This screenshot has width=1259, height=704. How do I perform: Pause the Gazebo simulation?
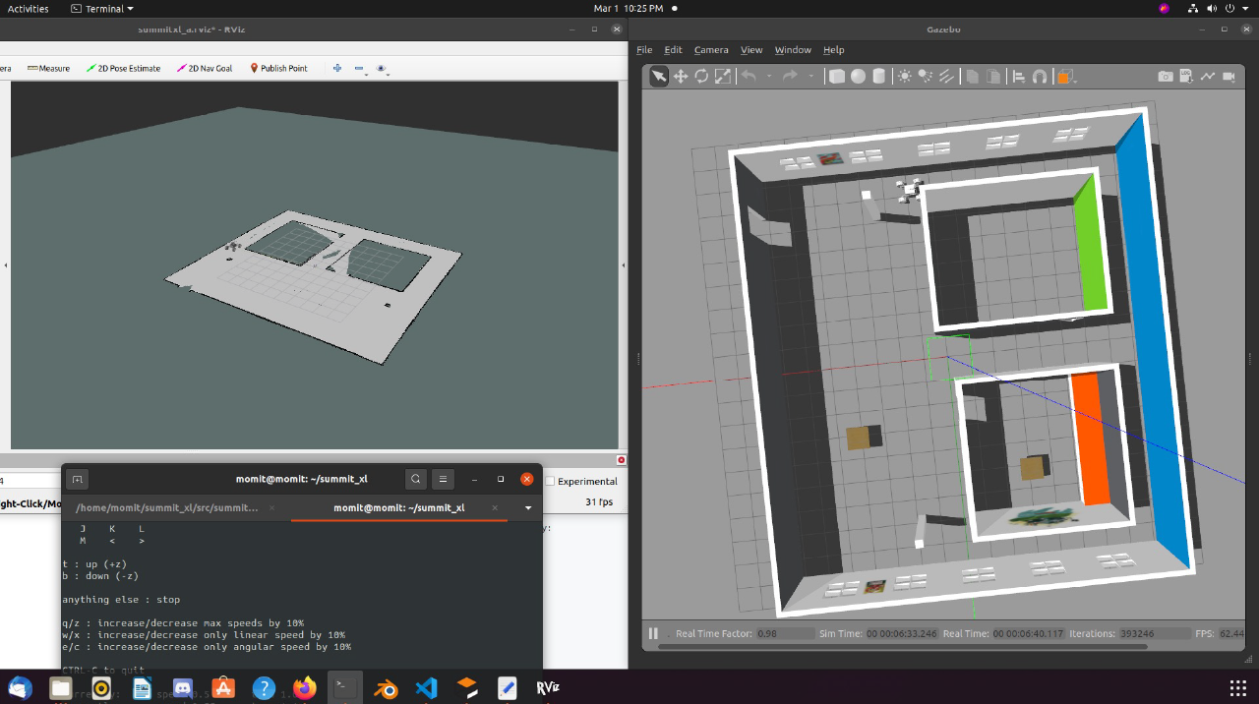[x=653, y=634]
